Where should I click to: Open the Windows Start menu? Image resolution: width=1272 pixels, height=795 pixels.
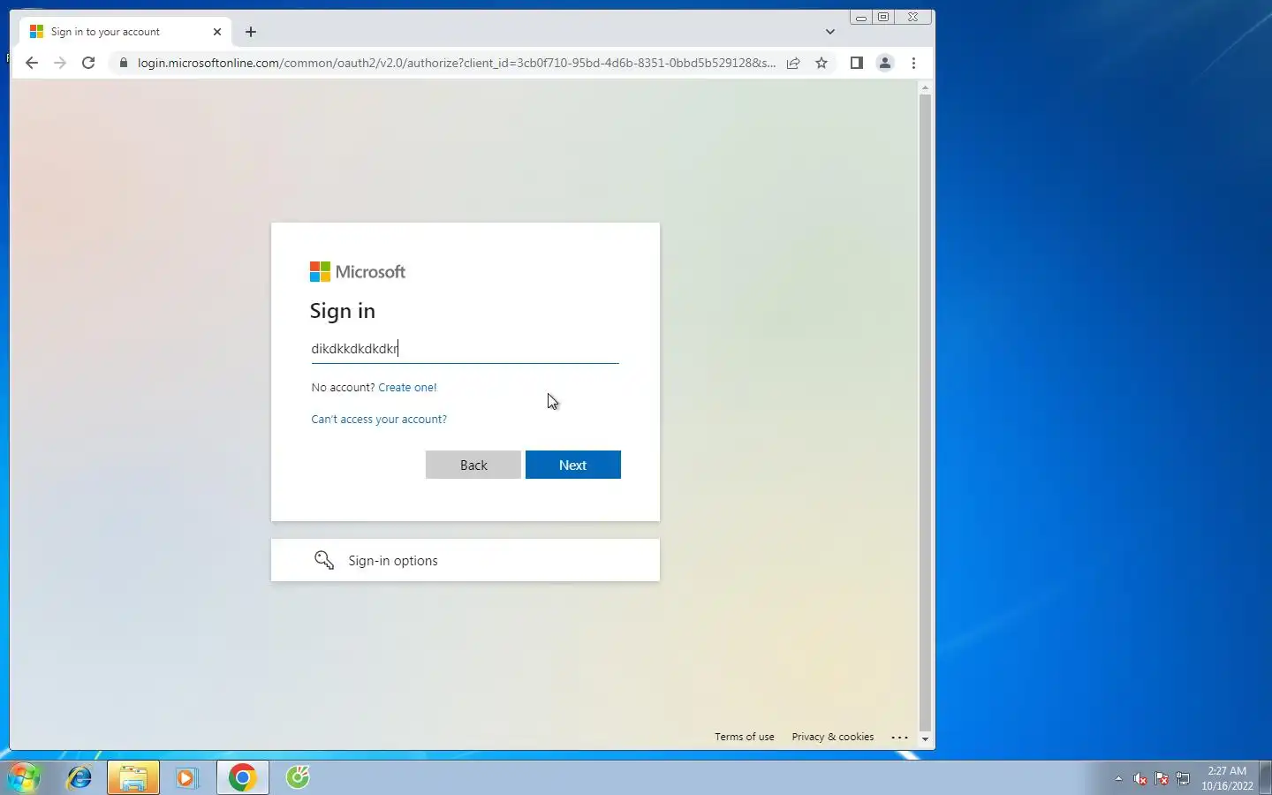coord(24,777)
